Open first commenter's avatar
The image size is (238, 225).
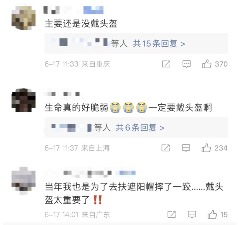click(x=24, y=18)
